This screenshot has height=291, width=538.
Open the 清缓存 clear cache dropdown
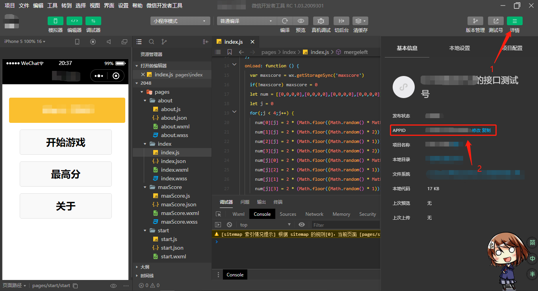(x=360, y=21)
